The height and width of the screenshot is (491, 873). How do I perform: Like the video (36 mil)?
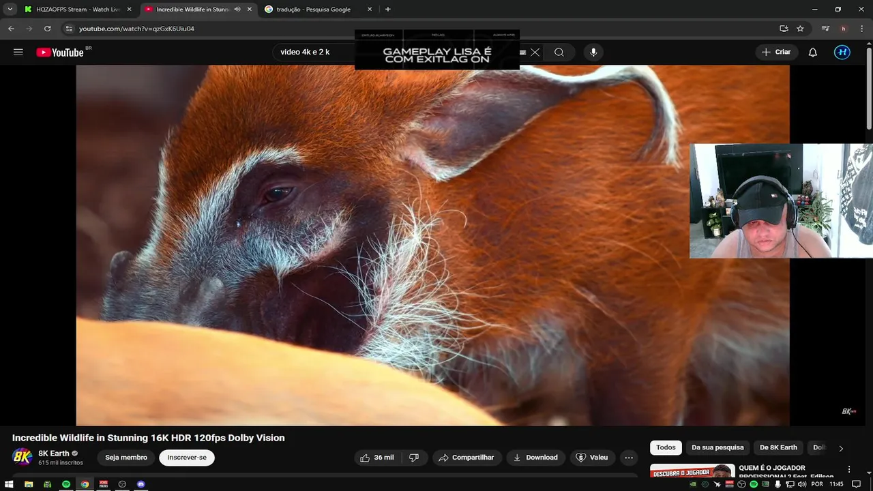click(377, 458)
